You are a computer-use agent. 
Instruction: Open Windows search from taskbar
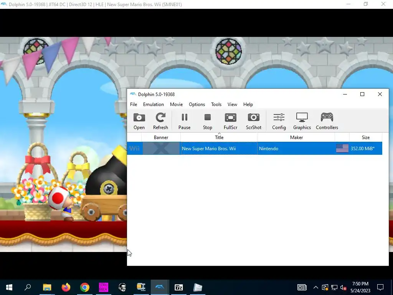(28, 287)
